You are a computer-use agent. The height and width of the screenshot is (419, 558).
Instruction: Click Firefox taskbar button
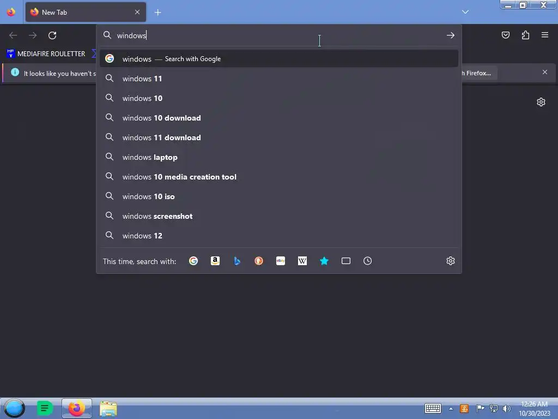[x=76, y=408]
